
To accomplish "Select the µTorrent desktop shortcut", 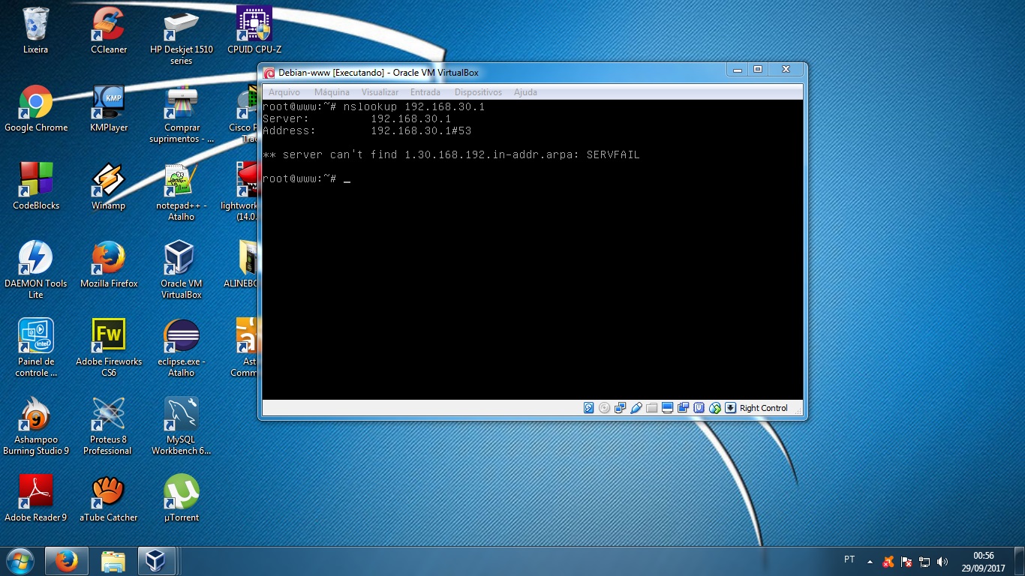I will point(182,499).
